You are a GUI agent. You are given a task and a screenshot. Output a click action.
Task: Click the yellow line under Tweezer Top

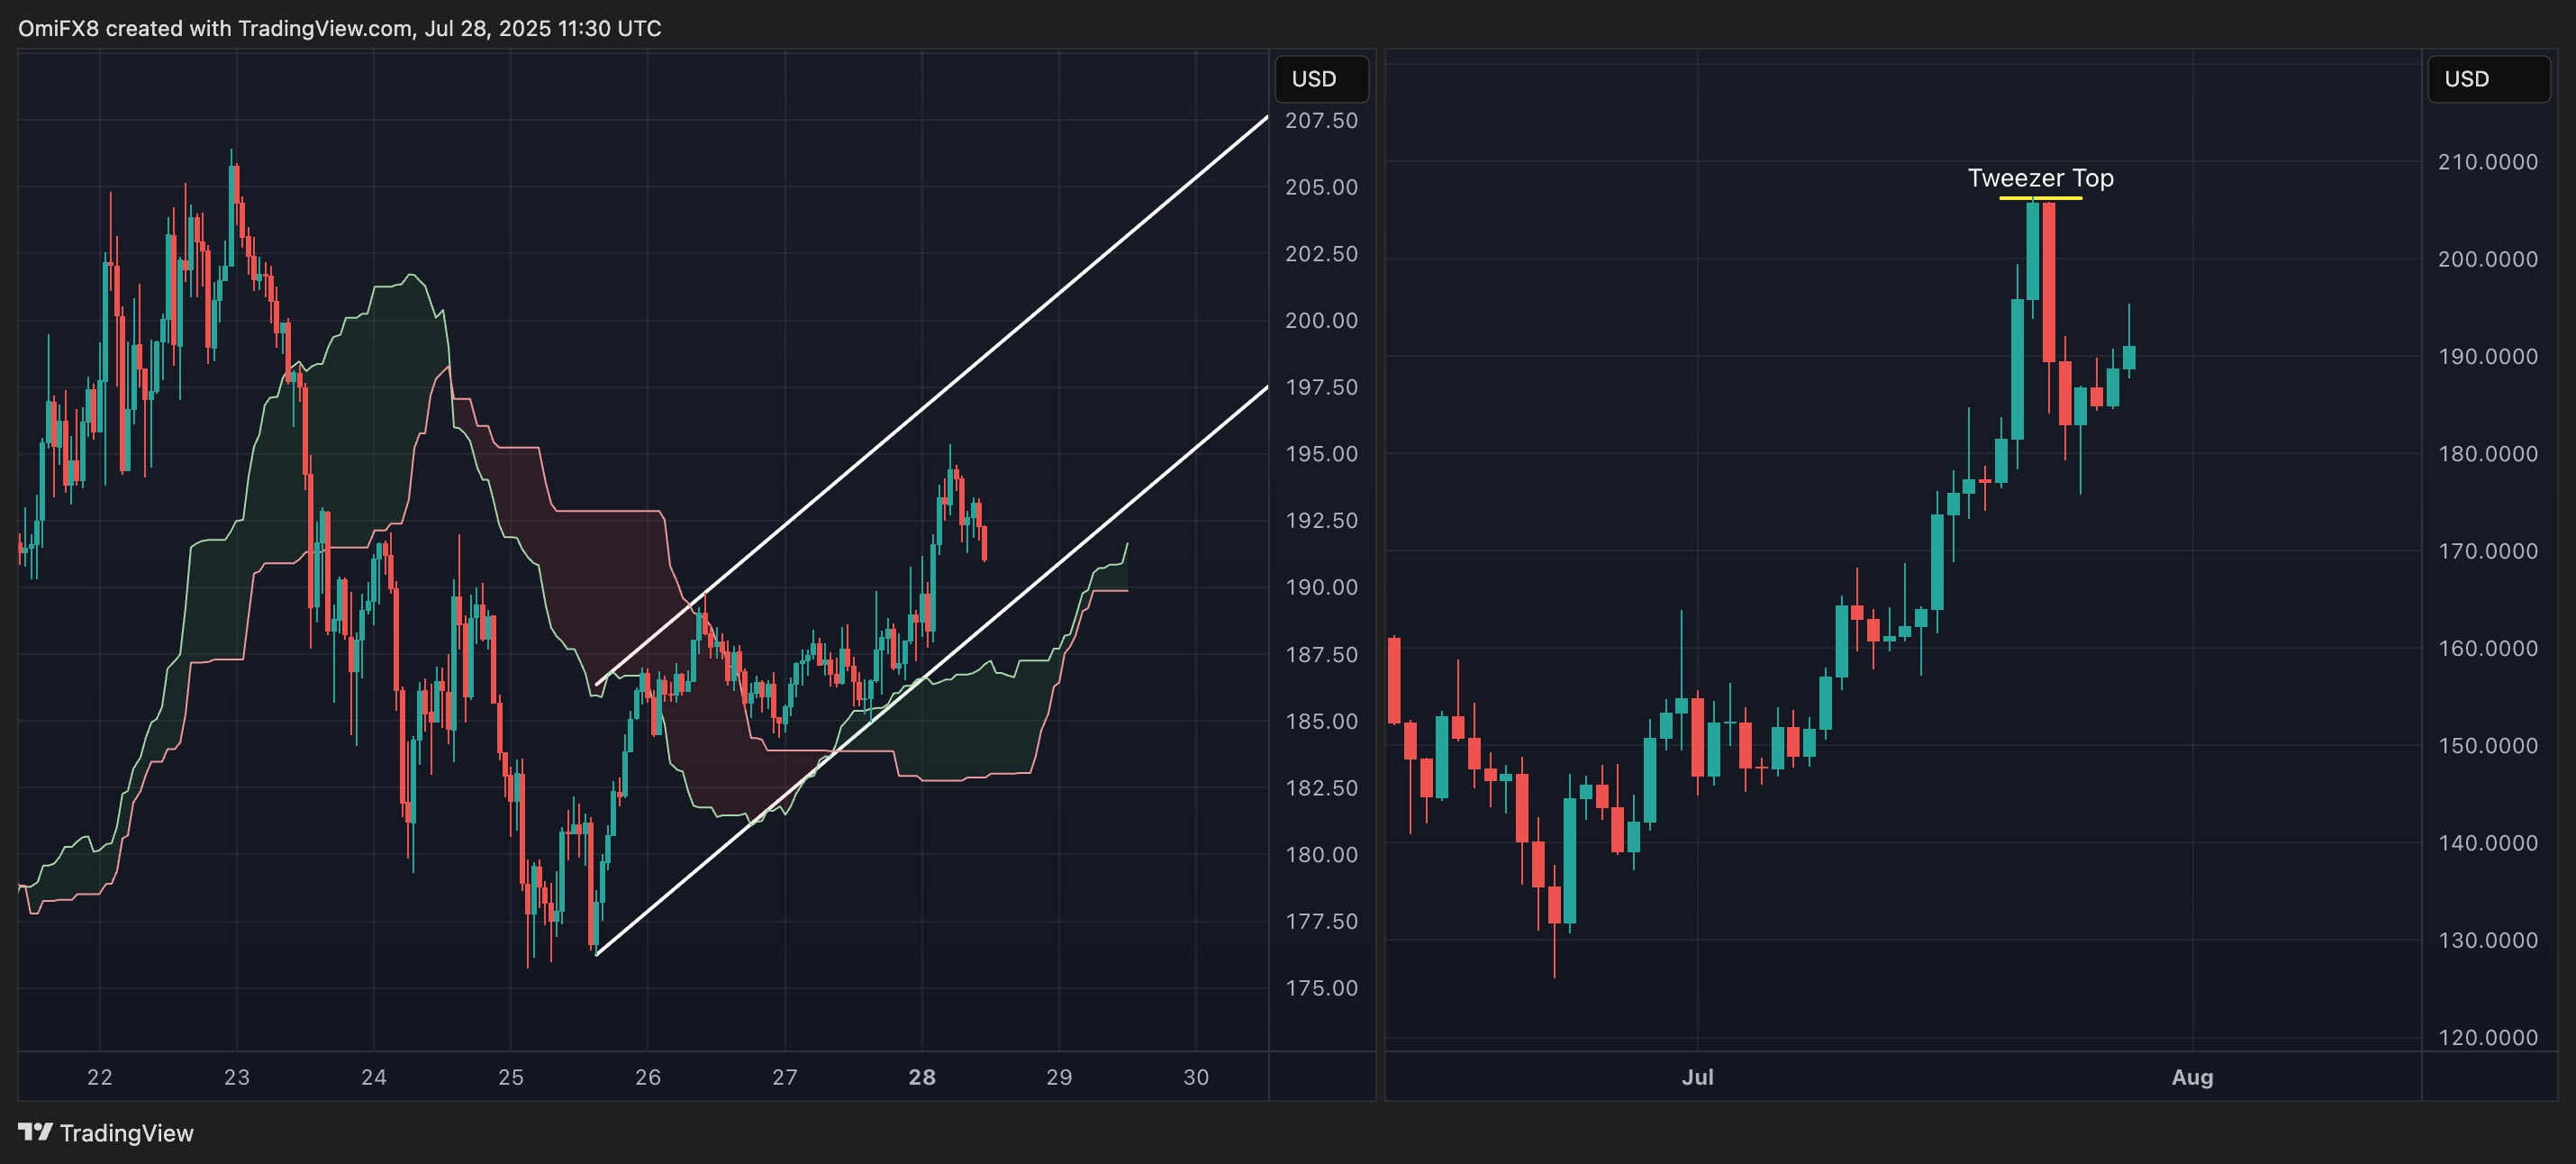2040,198
